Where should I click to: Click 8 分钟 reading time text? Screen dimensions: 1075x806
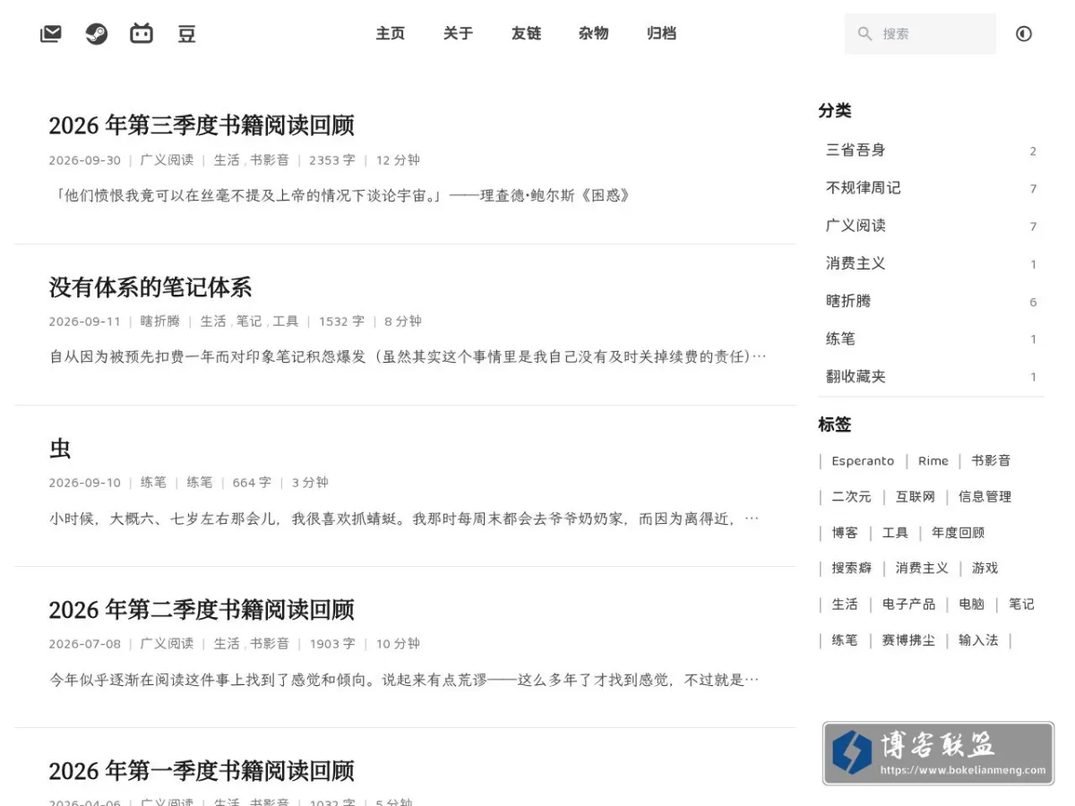(403, 322)
